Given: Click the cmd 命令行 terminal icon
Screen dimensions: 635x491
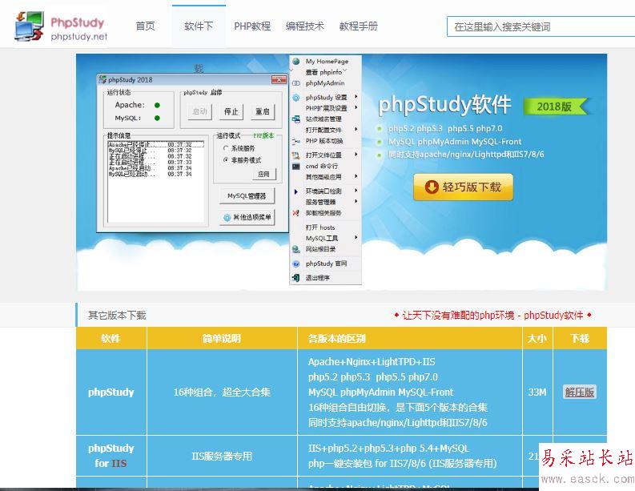Looking at the screenshot, I should tap(296, 166).
